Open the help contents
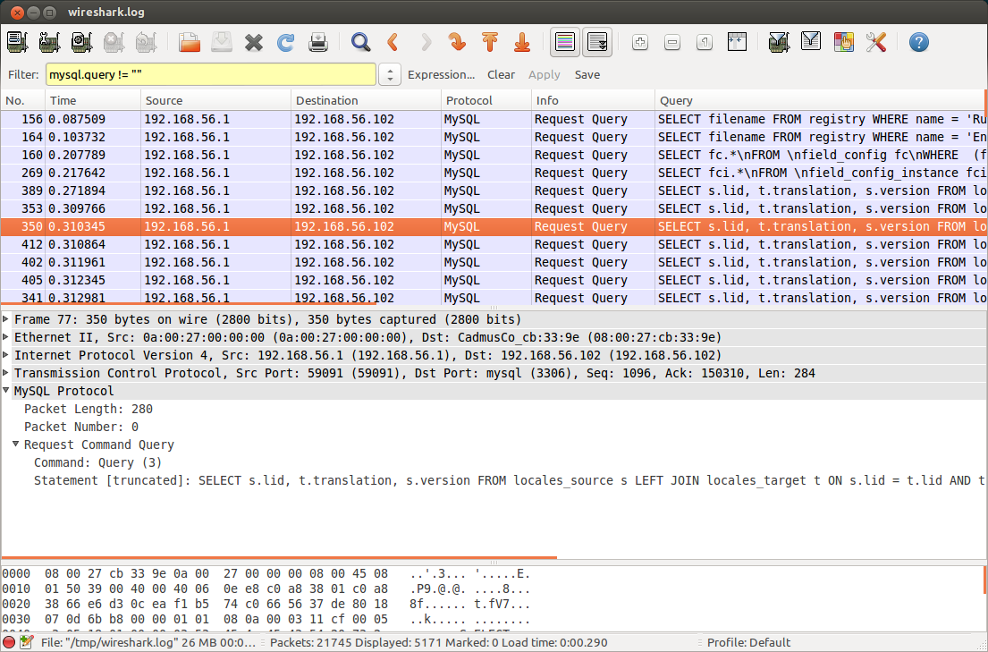Screen dimensions: 988x652 pyautogui.click(x=918, y=43)
